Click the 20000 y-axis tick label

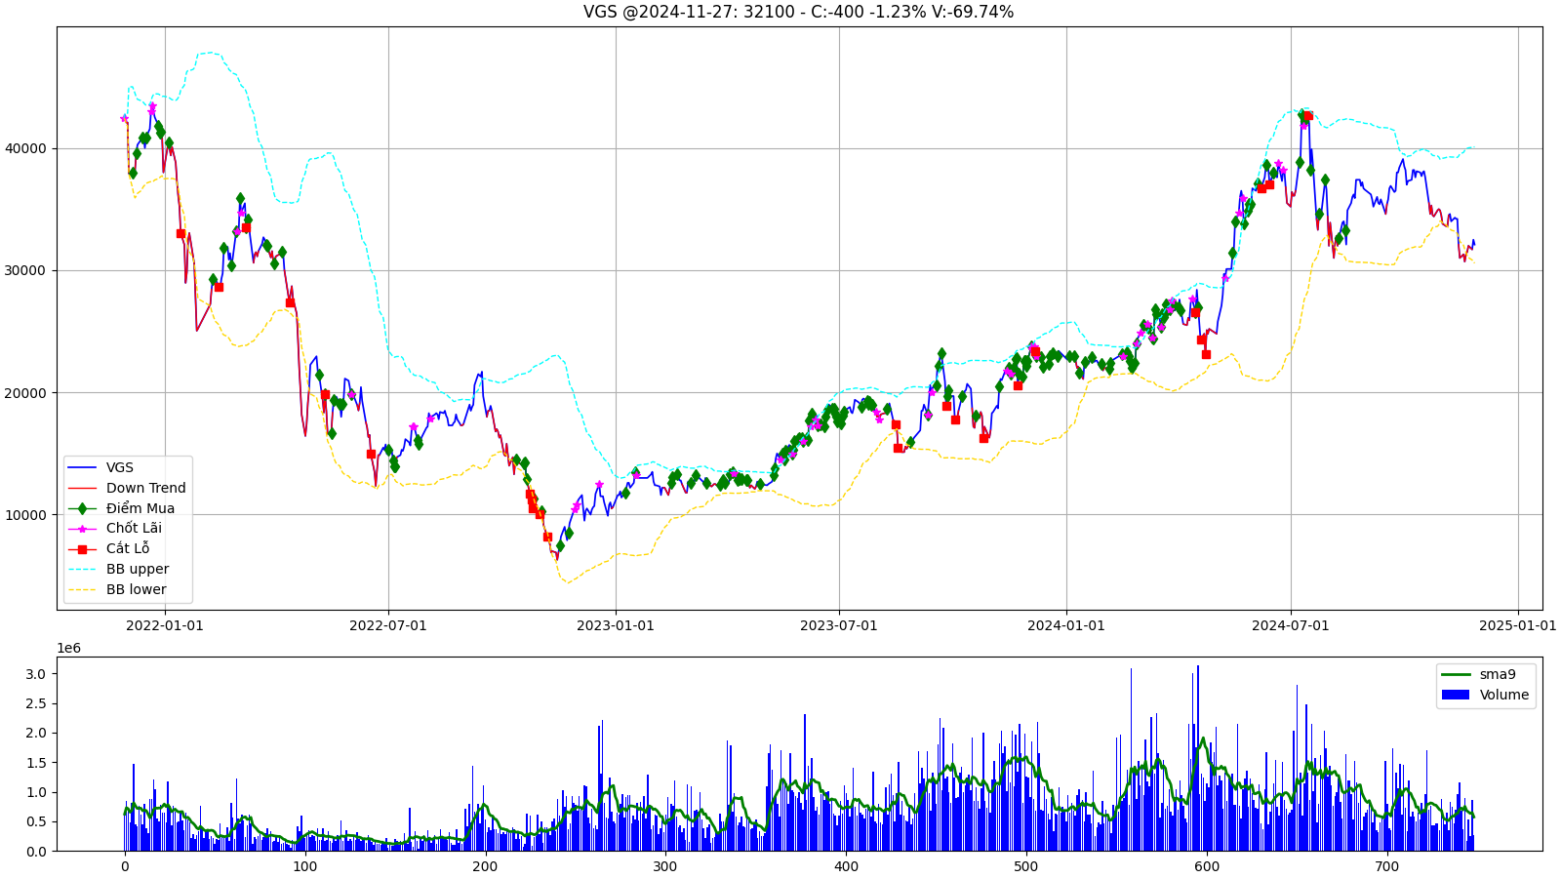26,392
